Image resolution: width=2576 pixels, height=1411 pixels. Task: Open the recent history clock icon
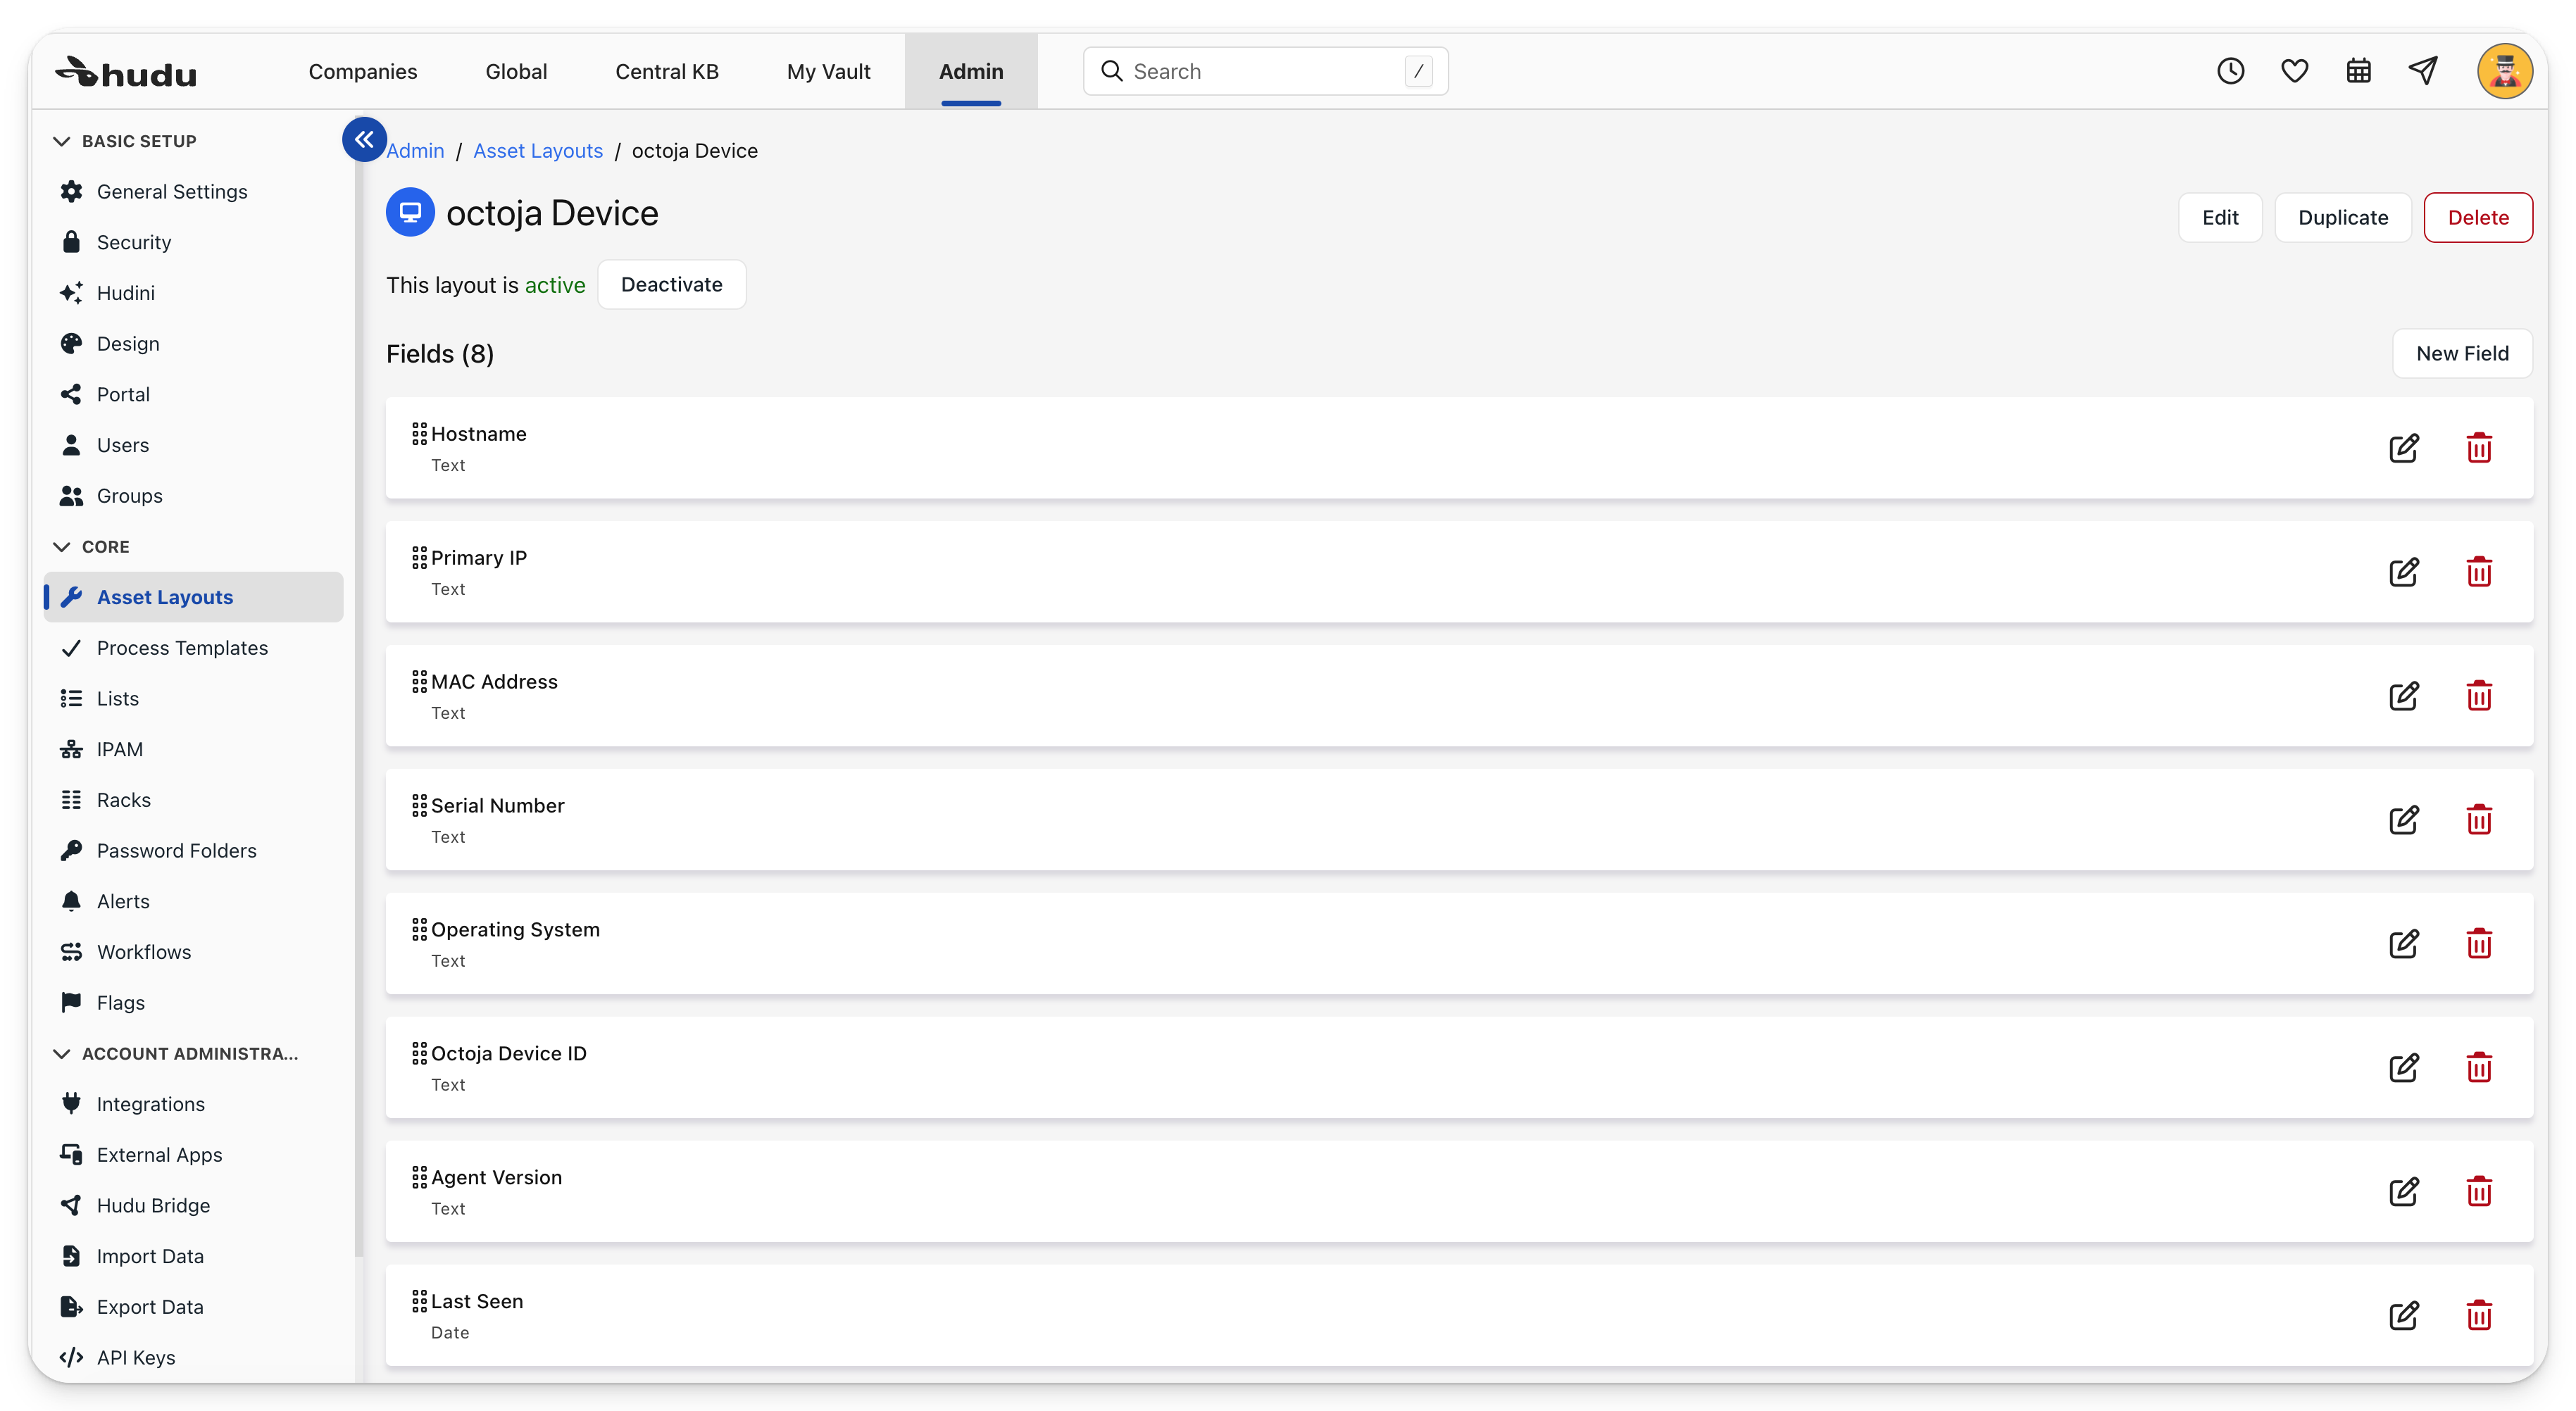(x=2230, y=71)
